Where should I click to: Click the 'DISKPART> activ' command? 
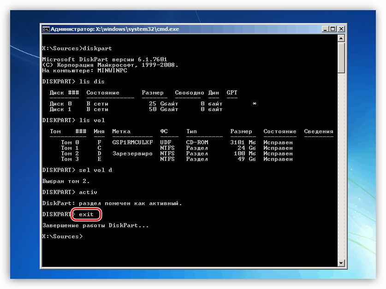click(70, 192)
